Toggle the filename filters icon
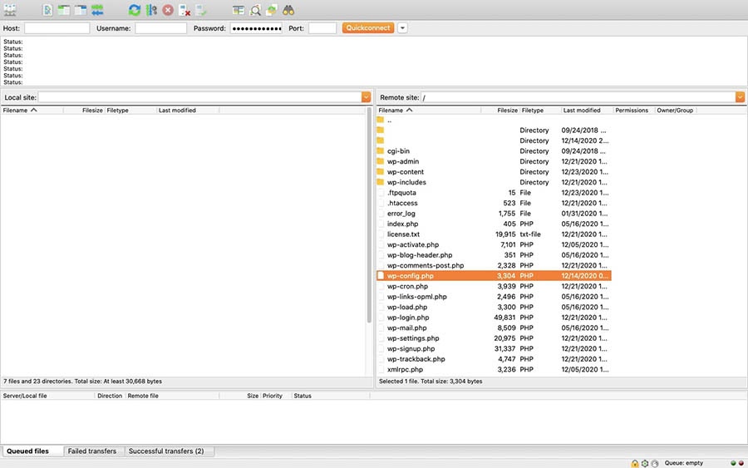Image resolution: width=748 pixels, height=468 pixels. coord(239,10)
